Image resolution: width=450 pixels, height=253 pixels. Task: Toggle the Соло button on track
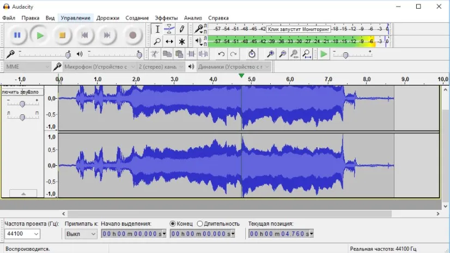pyautogui.click(x=34, y=92)
